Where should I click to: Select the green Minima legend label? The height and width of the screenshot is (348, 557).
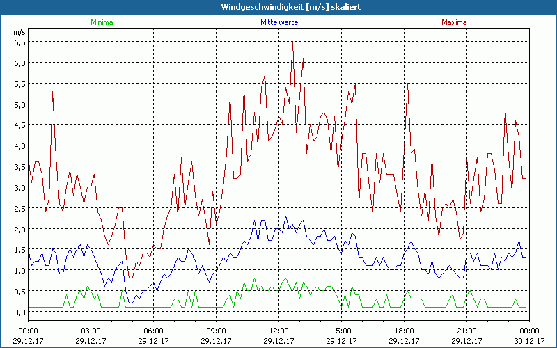(x=101, y=22)
